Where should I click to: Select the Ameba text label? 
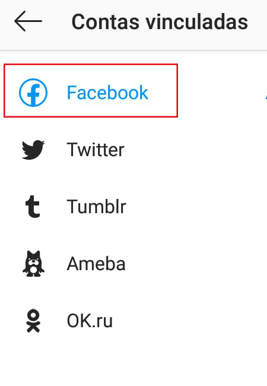click(96, 264)
